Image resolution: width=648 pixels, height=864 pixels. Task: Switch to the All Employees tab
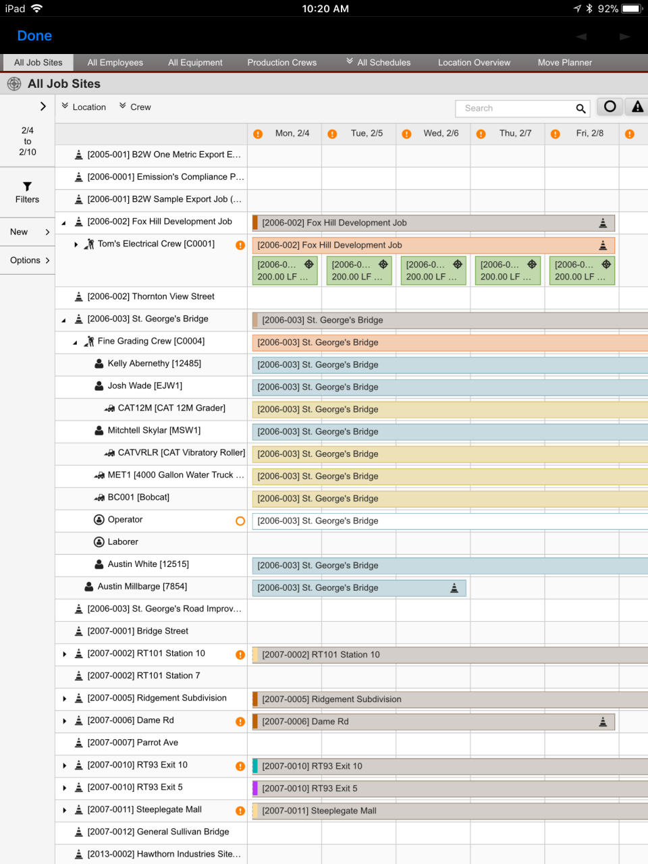[x=115, y=62]
